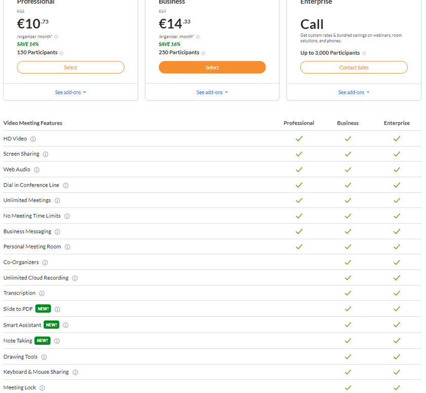Click info icon next to HD Video
426x393 pixels.
33,139
